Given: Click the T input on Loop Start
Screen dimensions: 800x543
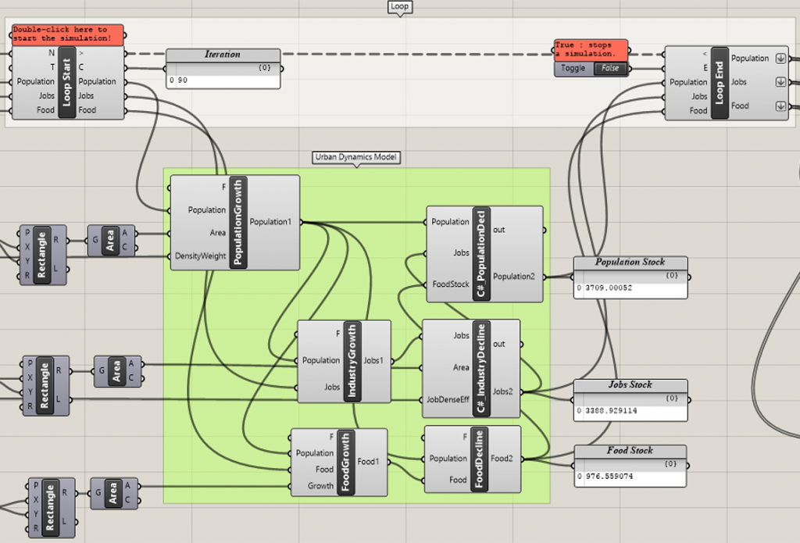Looking at the screenshot, I should 52,67.
